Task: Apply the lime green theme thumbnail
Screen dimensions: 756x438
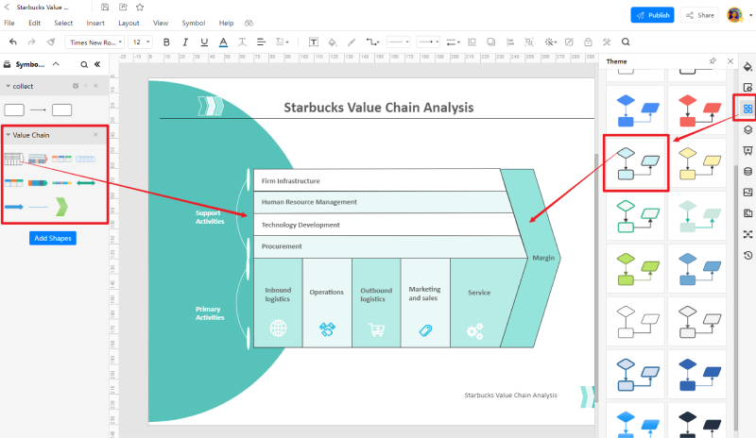Action: (x=635, y=268)
